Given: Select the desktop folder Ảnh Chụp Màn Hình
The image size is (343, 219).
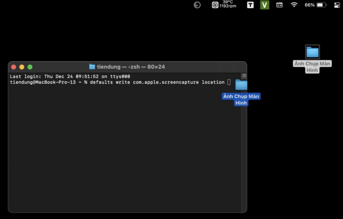Looking at the screenshot, I should (x=312, y=52).
